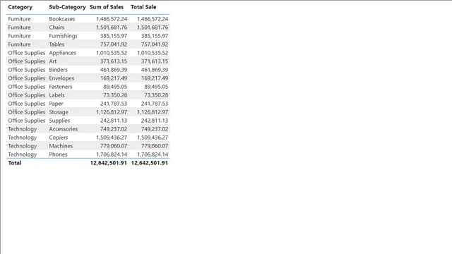
Task: Select Total Sale value for Paper
Action: (x=155, y=104)
